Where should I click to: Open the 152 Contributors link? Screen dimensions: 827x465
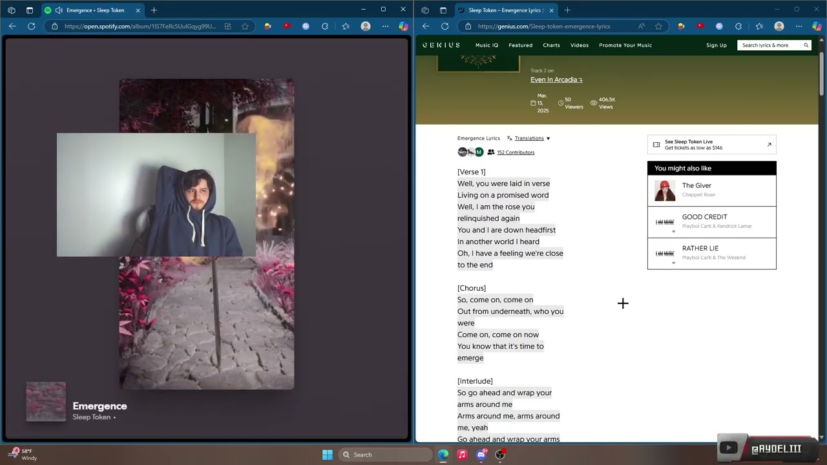pyautogui.click(x=516, y=152)
